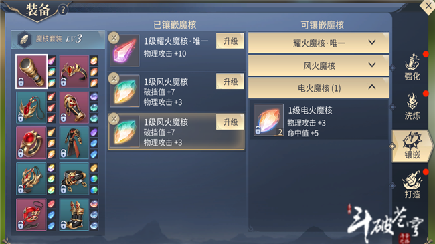Open the 打造 forge tab icon

point(412,185)
